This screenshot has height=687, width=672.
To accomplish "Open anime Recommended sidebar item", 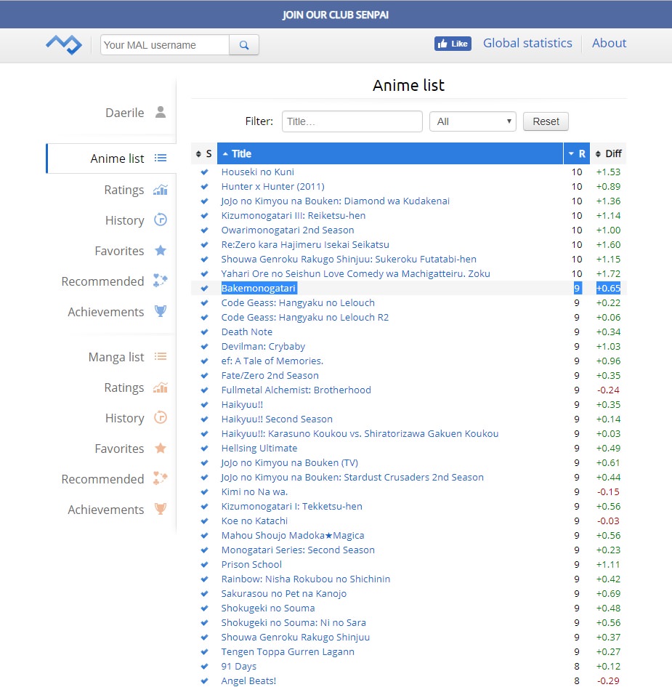I will click(x=102, y=281).
